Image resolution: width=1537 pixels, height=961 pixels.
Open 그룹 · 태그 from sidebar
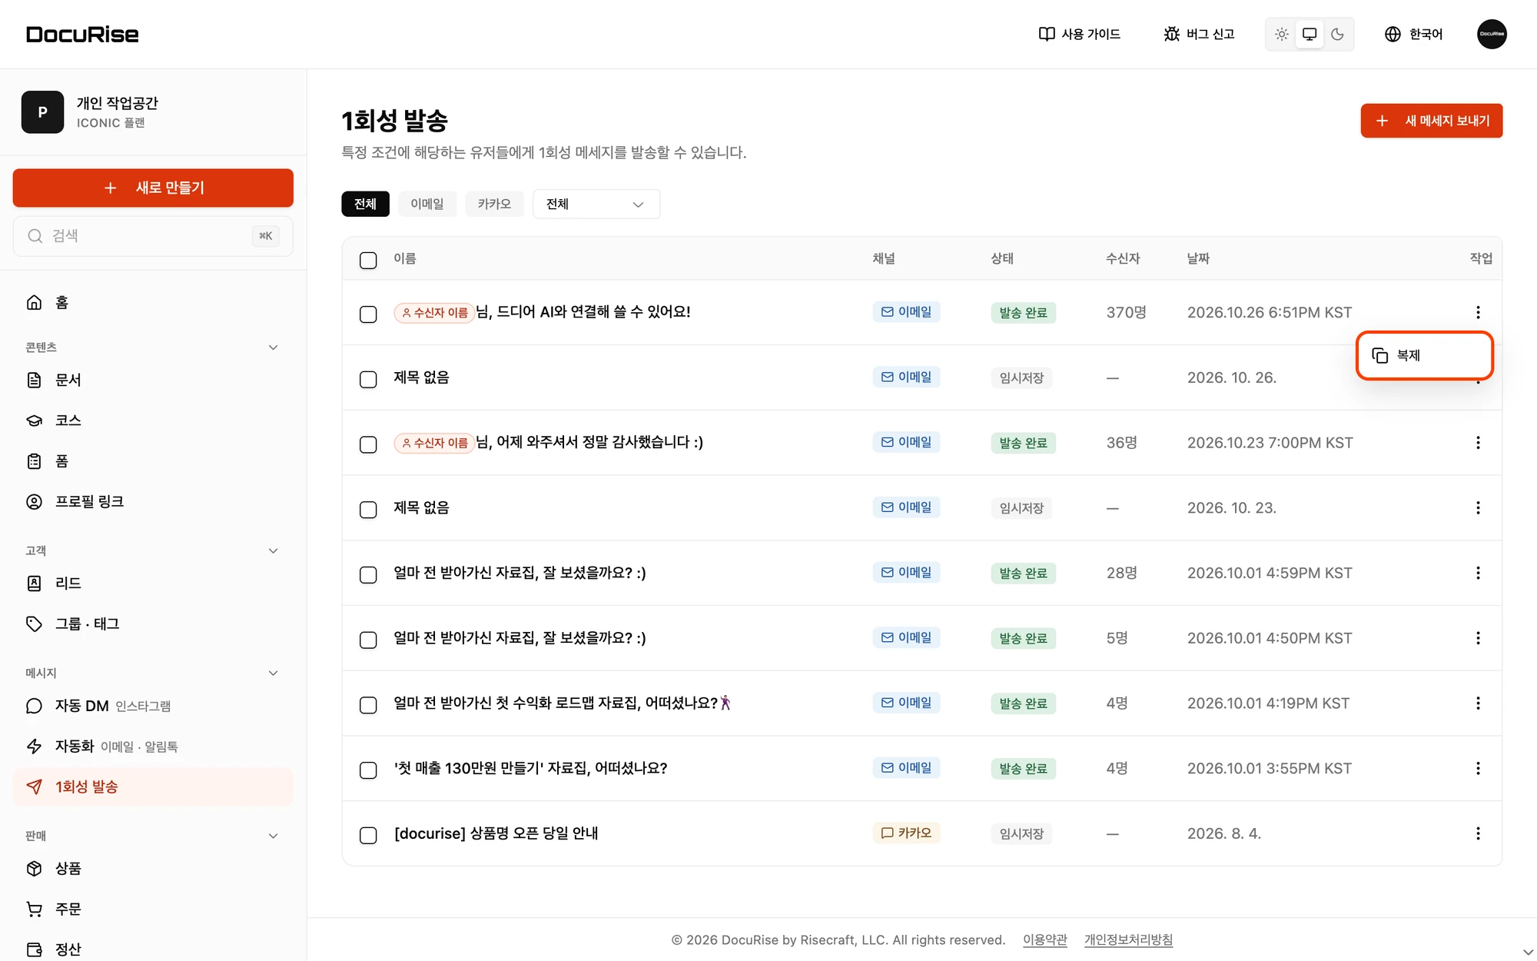pyautogui.click(x=153, y=623)
